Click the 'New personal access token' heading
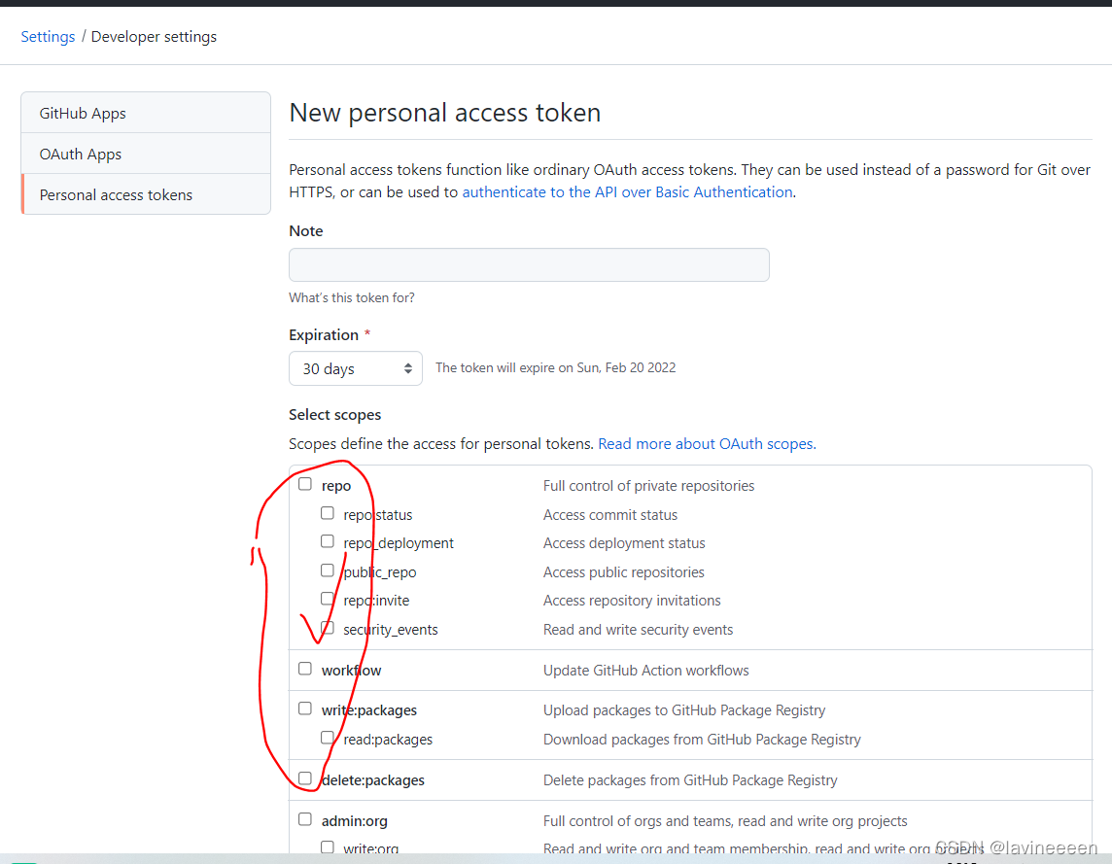The width and height of the screenshot is (1112, 864). coord(444,113)
